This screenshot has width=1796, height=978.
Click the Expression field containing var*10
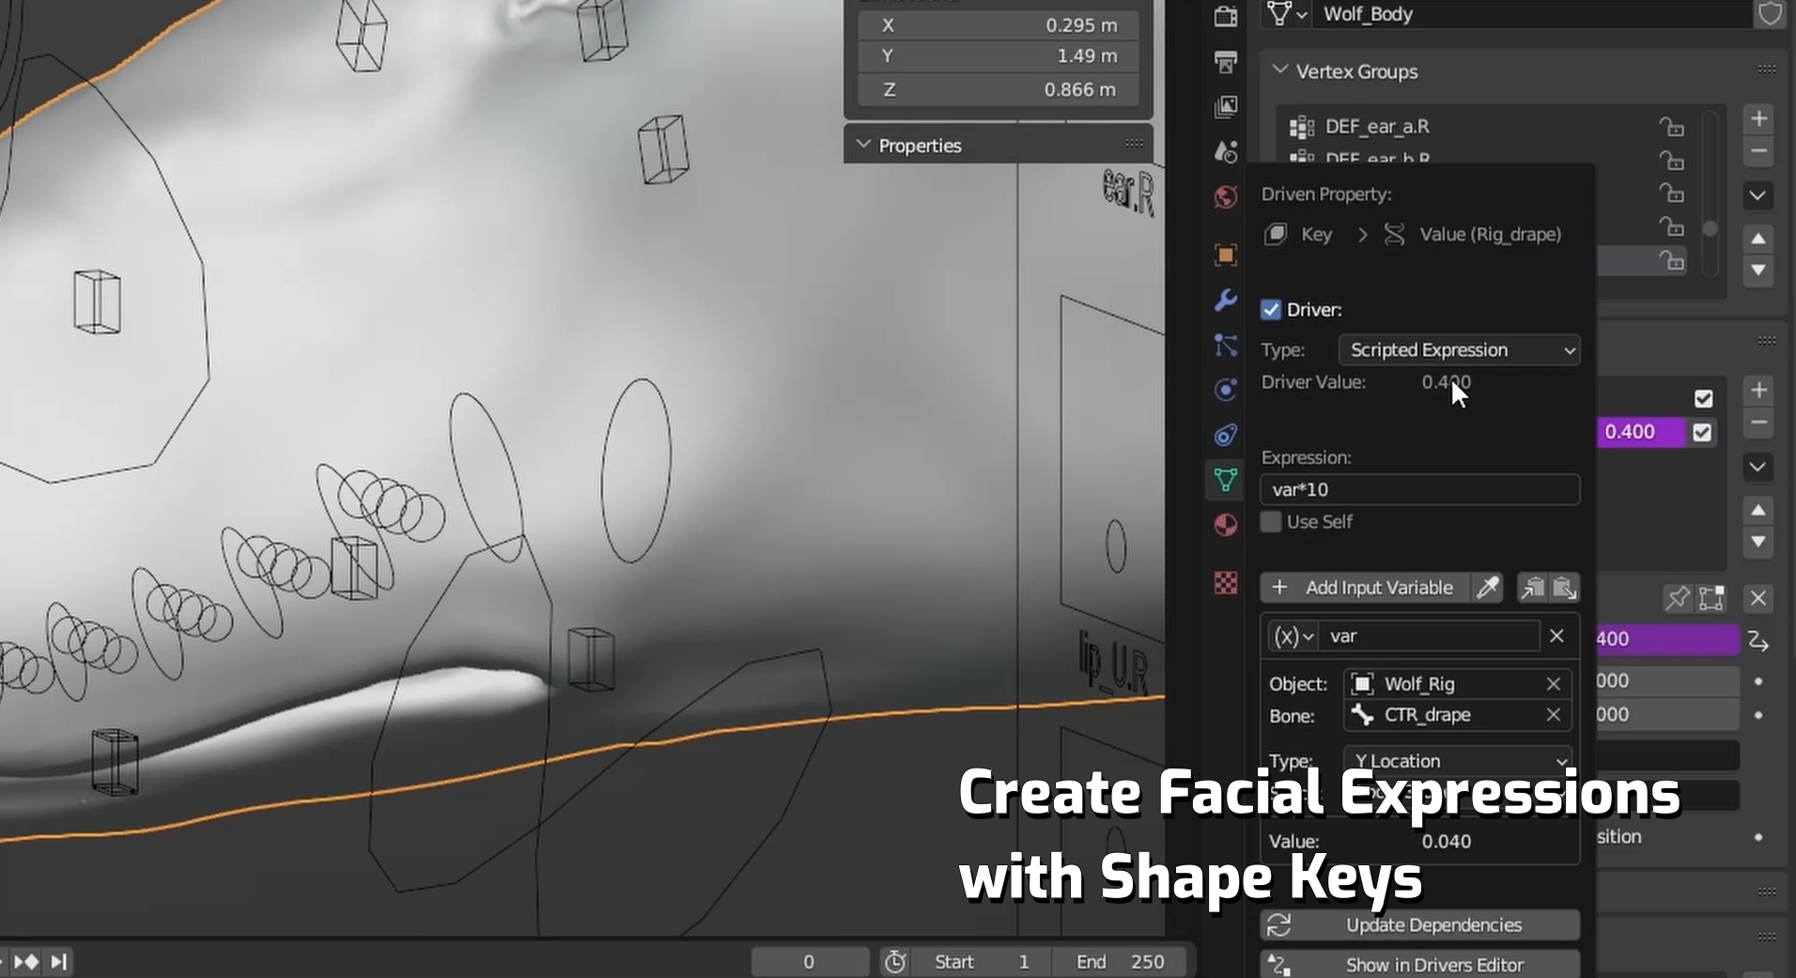[1419, 489]
